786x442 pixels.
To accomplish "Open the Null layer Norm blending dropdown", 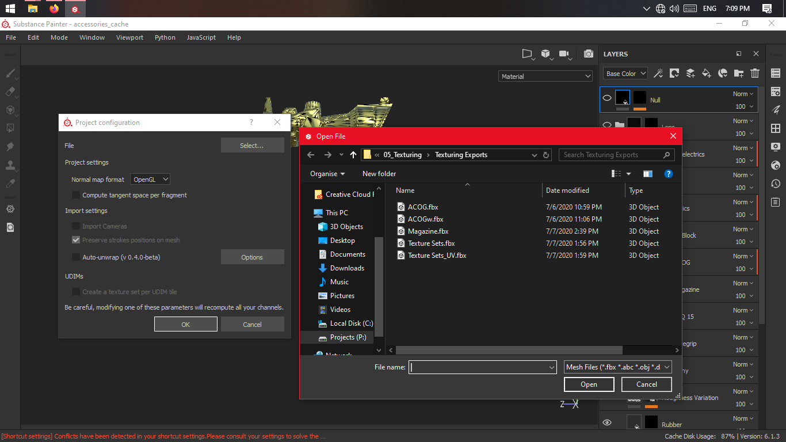I will (x=744, y=94).
